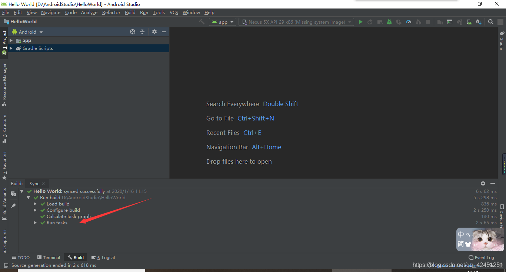Toggle the Gradle side panel
Viewport: 506px width, 272px height.
(x=502, y=40)
